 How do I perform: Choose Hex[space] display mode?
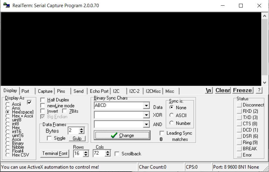[x=8, y=112]
